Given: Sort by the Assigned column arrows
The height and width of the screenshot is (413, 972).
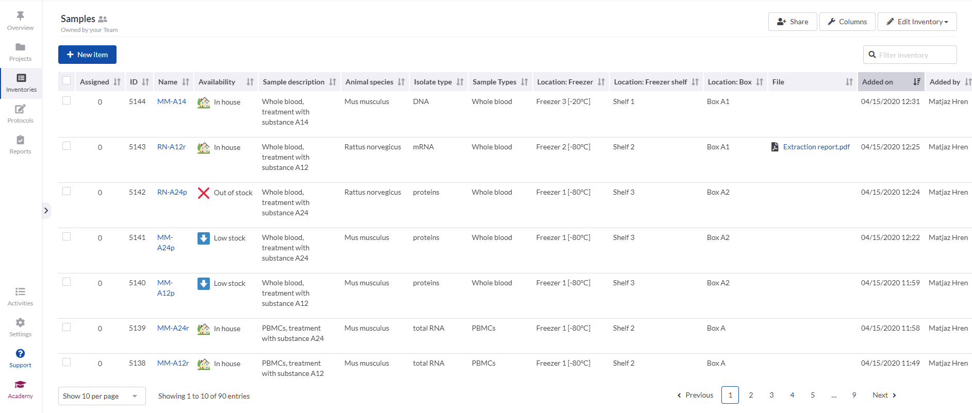Looking at the screenshot, I should (x=117, y=82).
